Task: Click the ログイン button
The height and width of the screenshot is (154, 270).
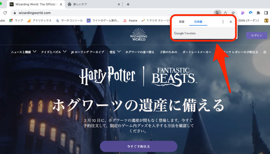Action: pos(256,35)
